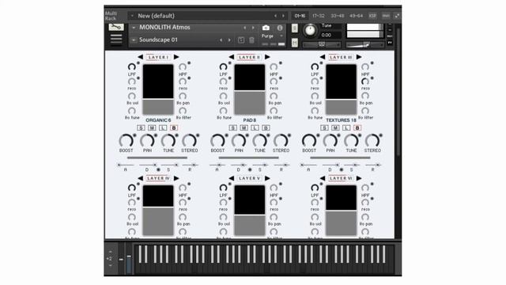Select the previous sound for Layer II

coord(232,57)
